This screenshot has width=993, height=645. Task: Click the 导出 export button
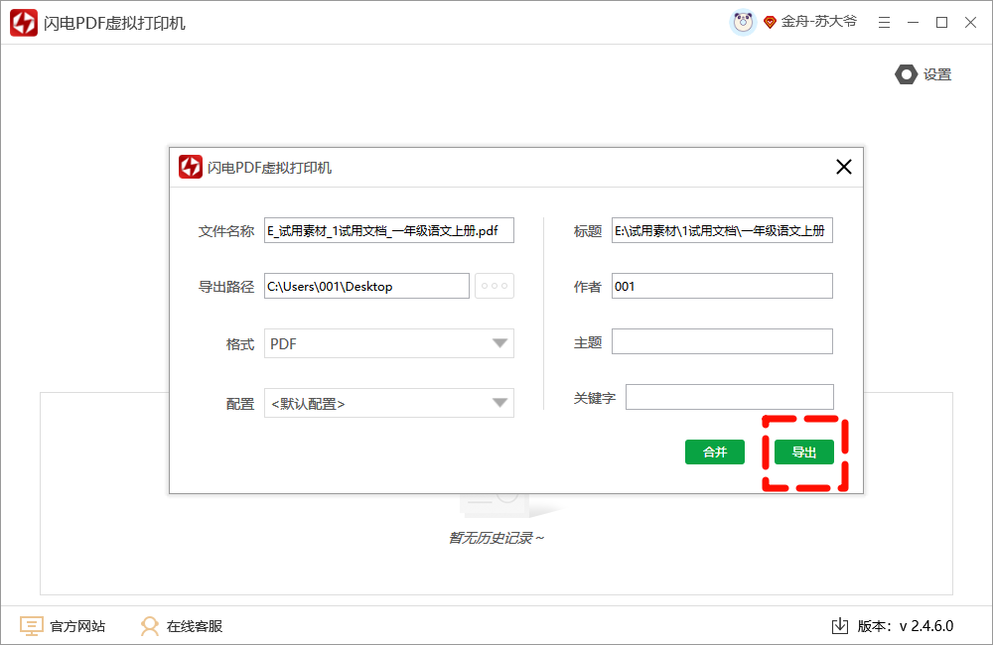click(803, 451)
